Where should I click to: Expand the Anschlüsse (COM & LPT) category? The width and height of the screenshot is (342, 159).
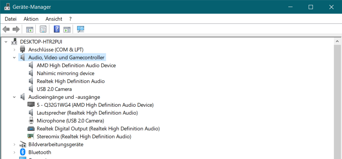click(14, 49)
